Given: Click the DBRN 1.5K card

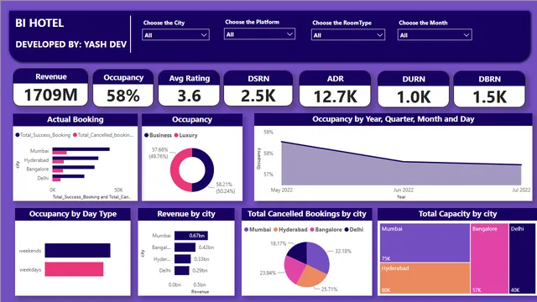Looking at the screenshot, I should pos(489,90).
